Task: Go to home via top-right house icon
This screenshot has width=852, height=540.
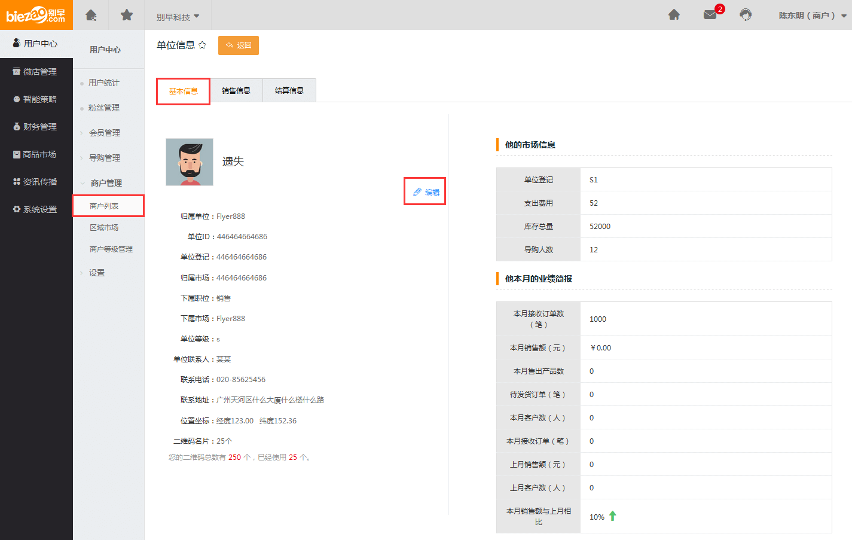Action: point(674,15)
